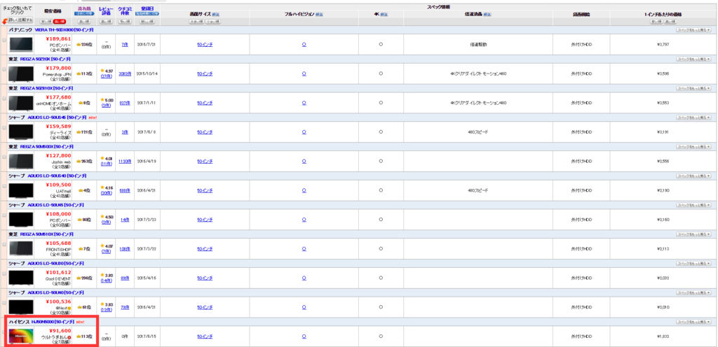The height and width of the screenshot is (347, 718).
Task: Tick compare checkbox for ¥127,800 REGZA row
Action: click(5, 157)
